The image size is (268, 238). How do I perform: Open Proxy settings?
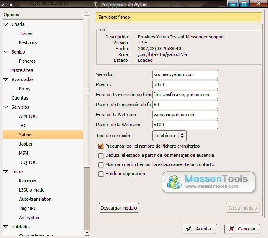tap(25, 89)
